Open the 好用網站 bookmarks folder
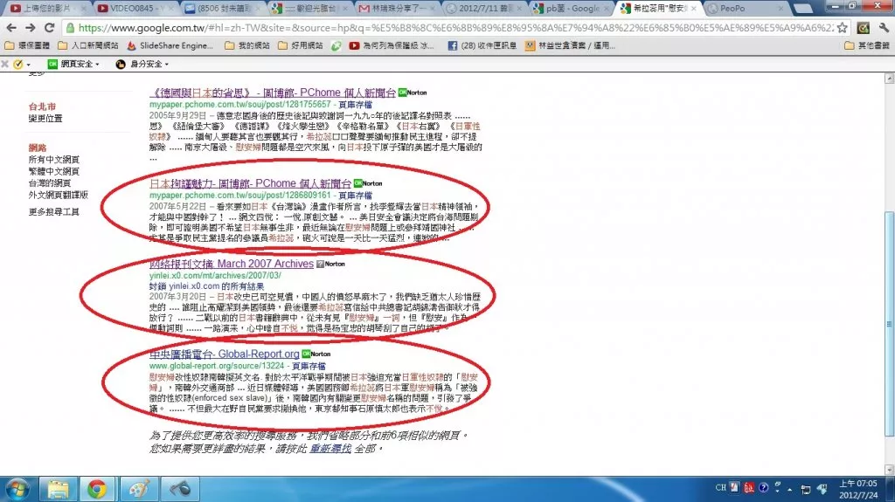This screenshot has height=502, width=895. click(x=301, y=45)
